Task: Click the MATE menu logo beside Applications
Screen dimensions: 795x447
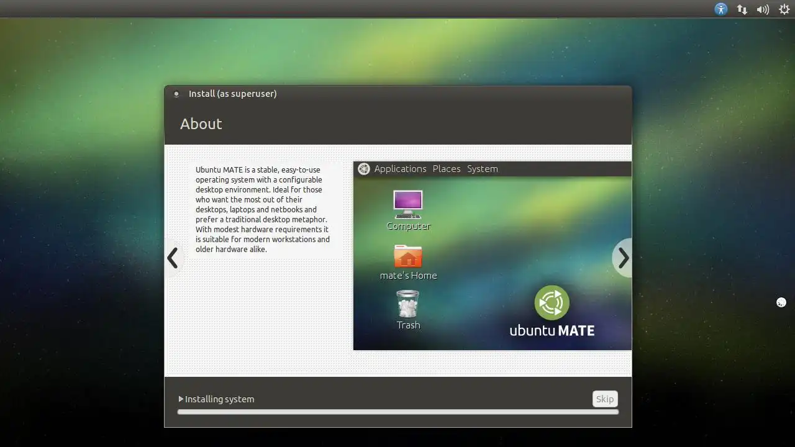Action: click(x=364, y=169)
